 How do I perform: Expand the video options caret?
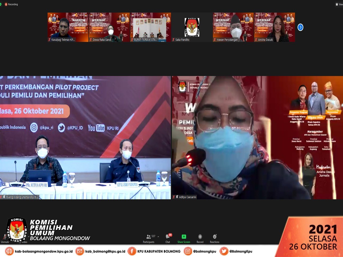coord(29,236)
